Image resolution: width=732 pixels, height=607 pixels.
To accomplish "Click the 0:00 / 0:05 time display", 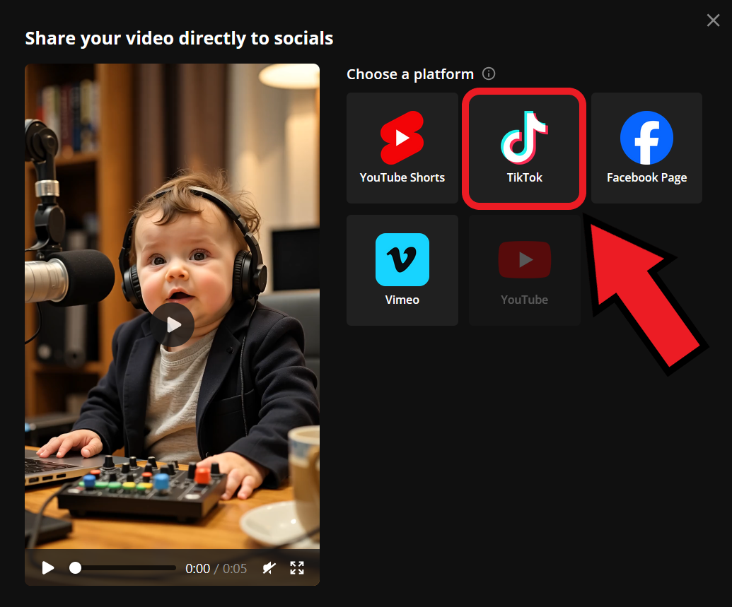I will (x=216, y=568).
